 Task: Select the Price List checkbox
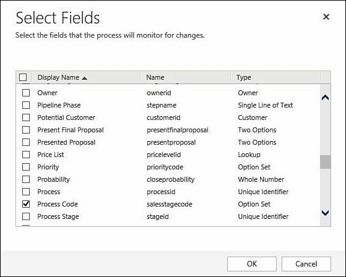pyautogui.click(x=26, y=155)
